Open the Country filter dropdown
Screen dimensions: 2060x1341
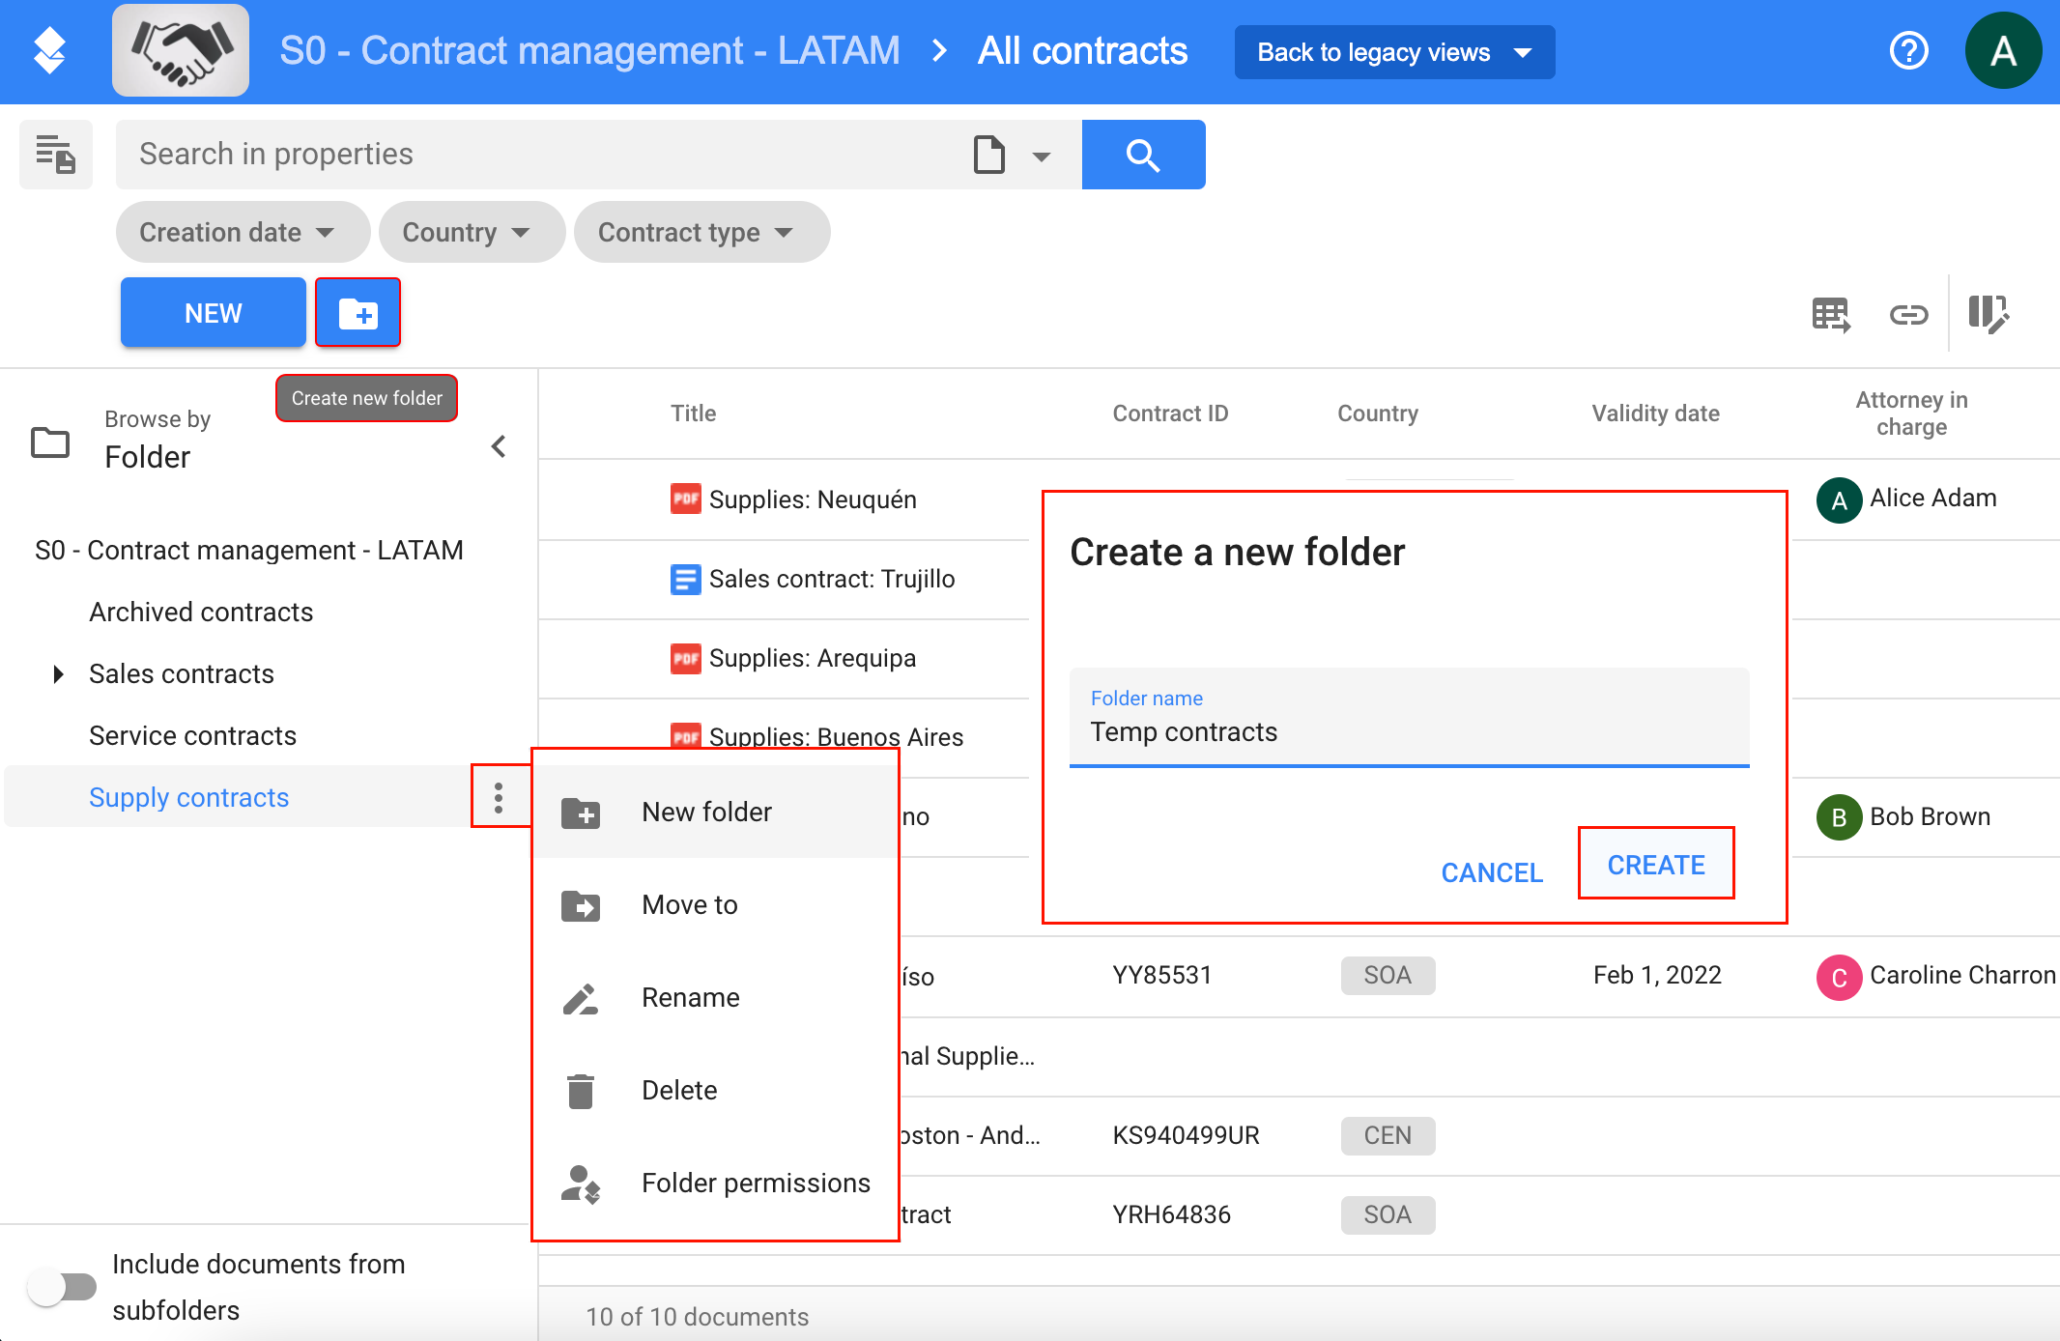click(471, 232)
